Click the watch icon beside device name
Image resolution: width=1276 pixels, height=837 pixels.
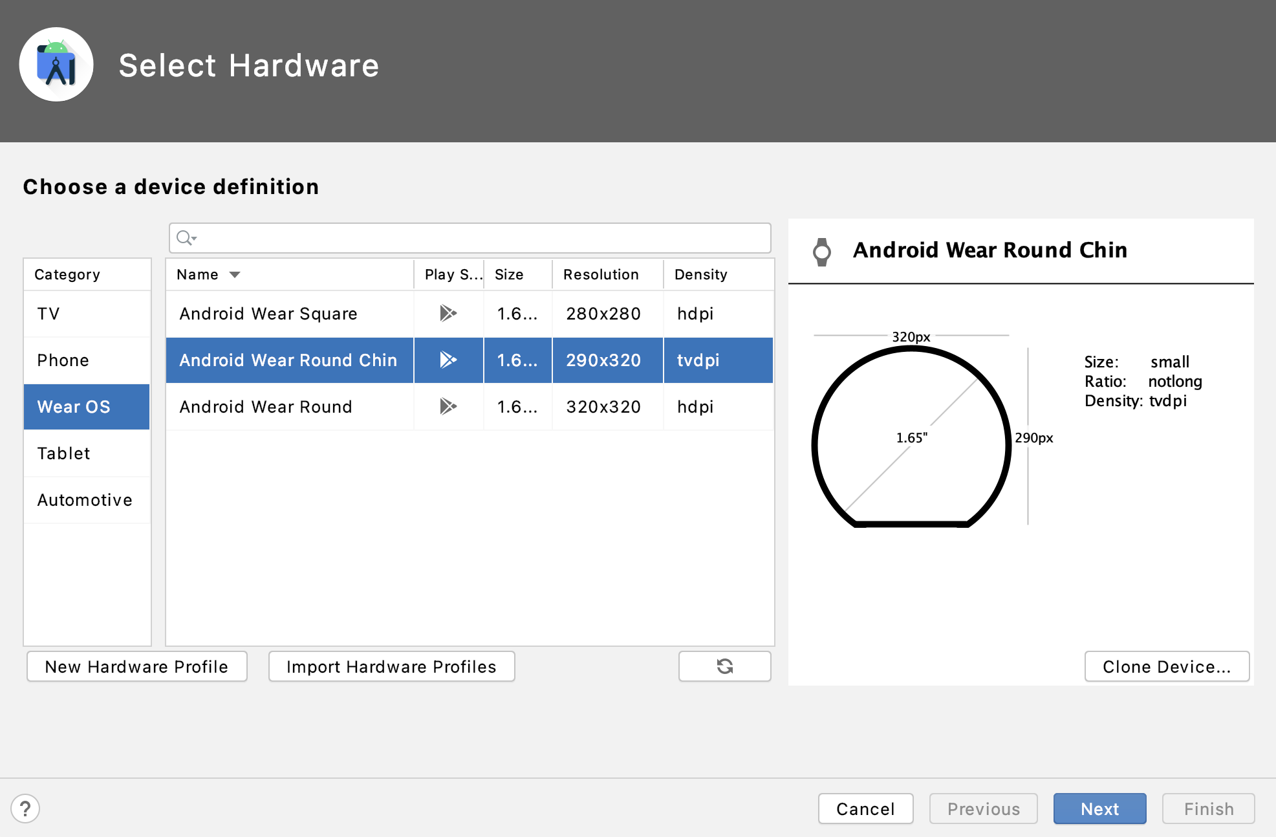click(x=822, y=252)
